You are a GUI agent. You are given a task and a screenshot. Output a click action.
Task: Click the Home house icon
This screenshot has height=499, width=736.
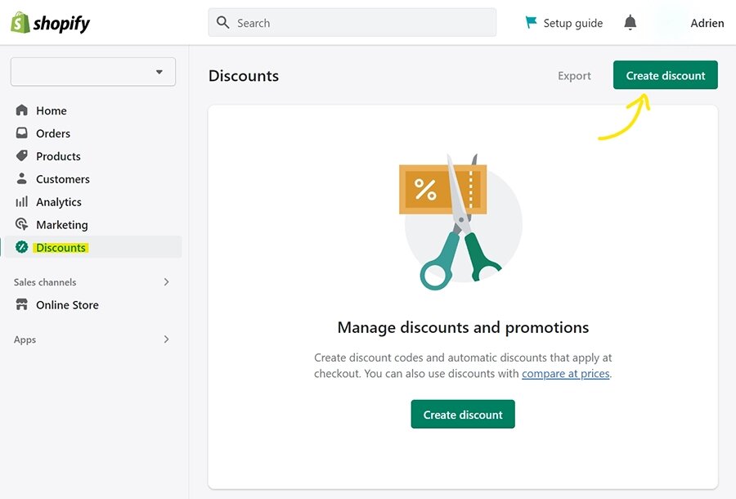(x=21, y=110)
